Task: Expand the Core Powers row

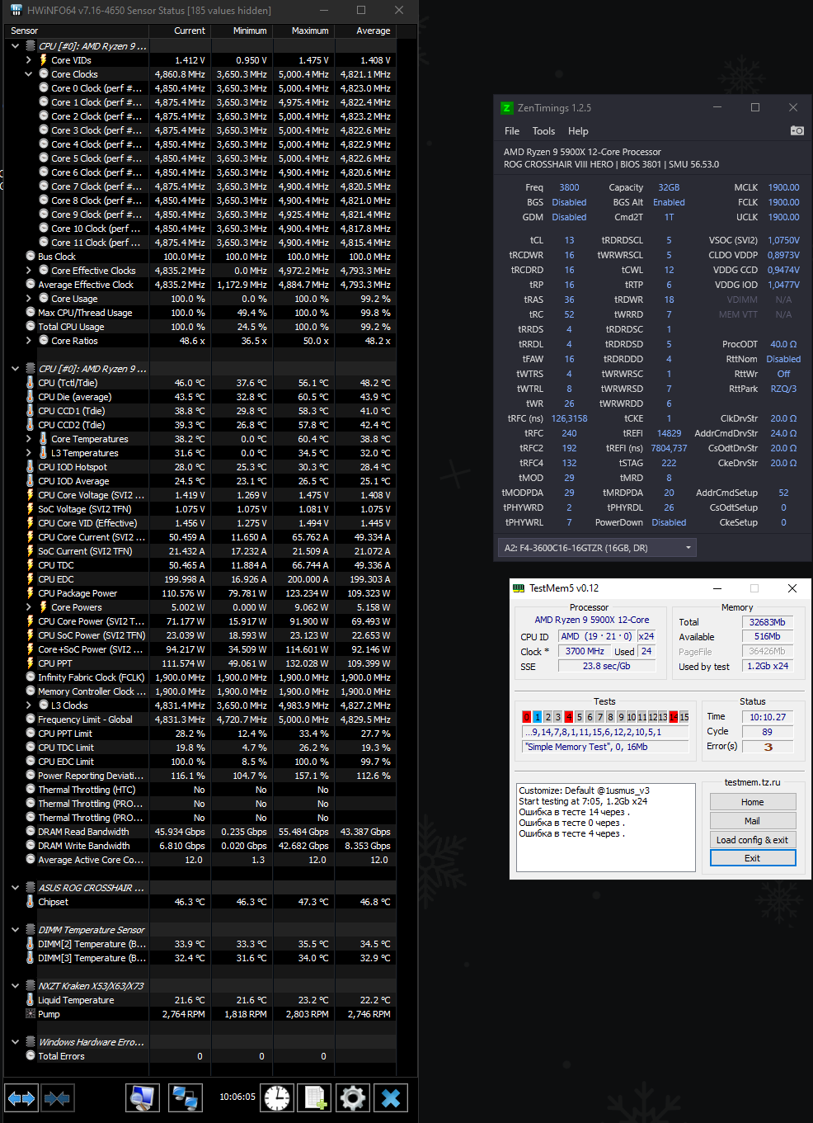Action: coord(29,607)
